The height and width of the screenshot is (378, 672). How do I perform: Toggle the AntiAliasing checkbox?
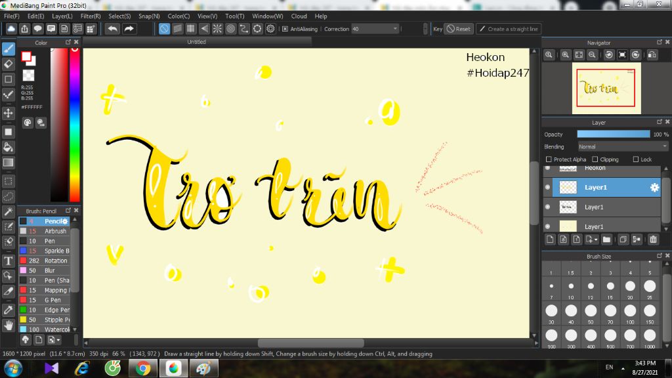point(285,29)
